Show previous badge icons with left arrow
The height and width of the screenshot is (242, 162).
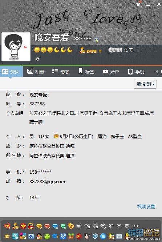click(x=134, y=226)
